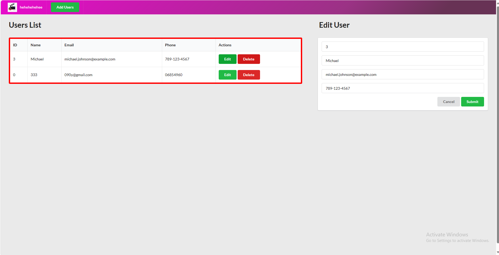Click the phone input in Edit User form
The height and width of the screenshot is (255, 499).
[402, 88]
